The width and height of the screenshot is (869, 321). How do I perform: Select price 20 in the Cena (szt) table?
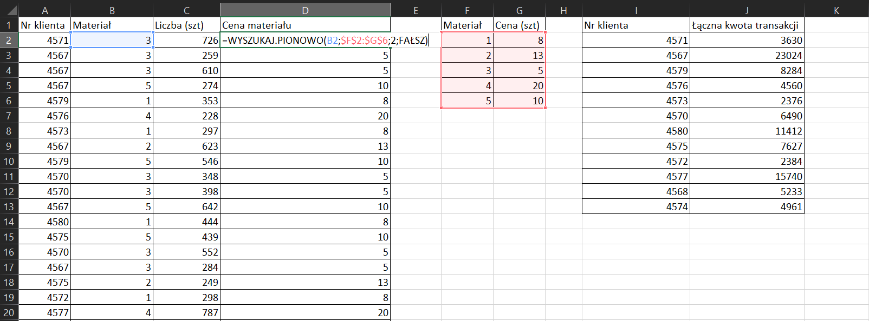click(519, 85)
